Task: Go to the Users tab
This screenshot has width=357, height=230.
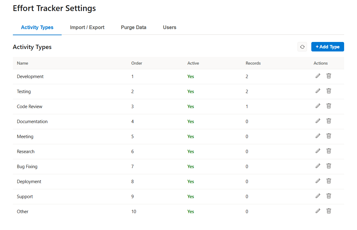Action: [x=170, y=28]
